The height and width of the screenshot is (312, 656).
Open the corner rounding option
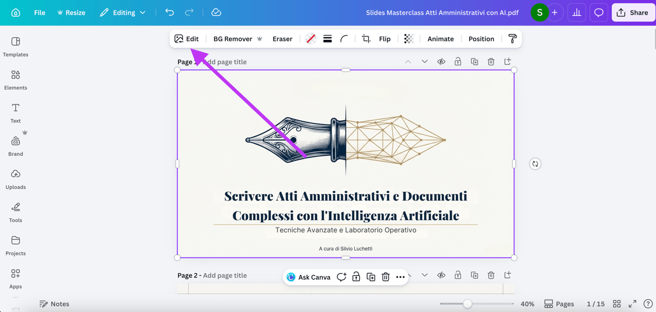point(344,39)
